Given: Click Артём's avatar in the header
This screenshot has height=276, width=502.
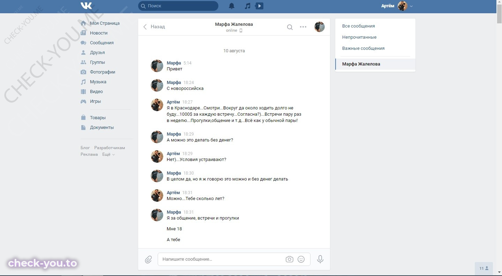Looking at the screenshot, I should click(403, 6).
